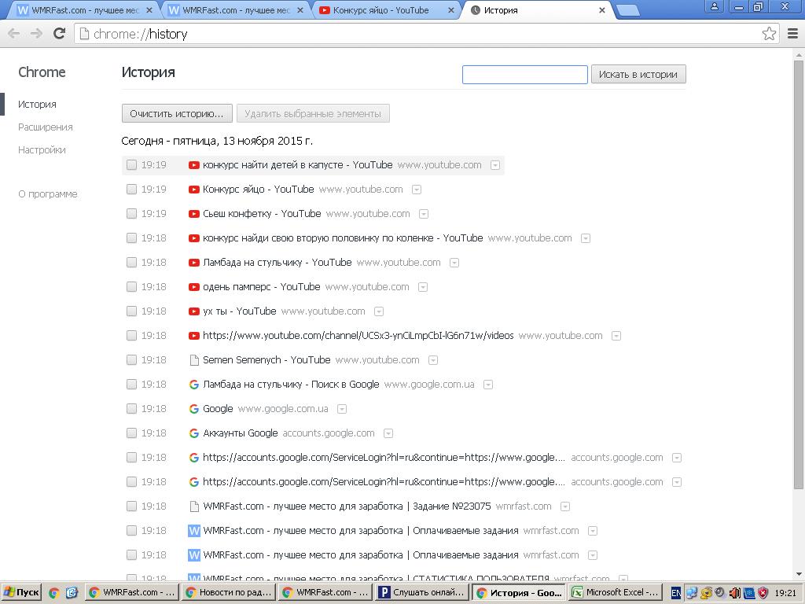Open dropdown for 'Конкурс яйцо - YouTube'
Screen dimensions: 805x604
click(x=417, y=190)
